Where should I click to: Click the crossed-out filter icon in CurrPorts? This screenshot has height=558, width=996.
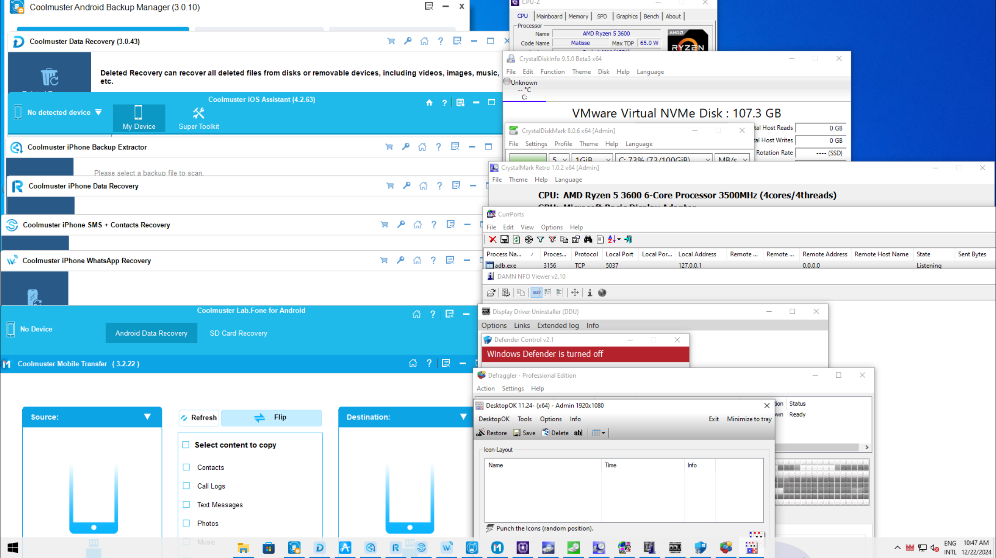552,239
